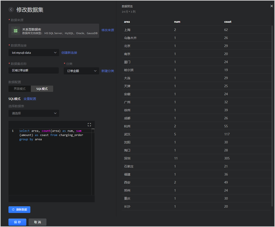Click coast value 305 in 深圳 row
The width and height of the screenshot is (275, 227).
point(227,158)
